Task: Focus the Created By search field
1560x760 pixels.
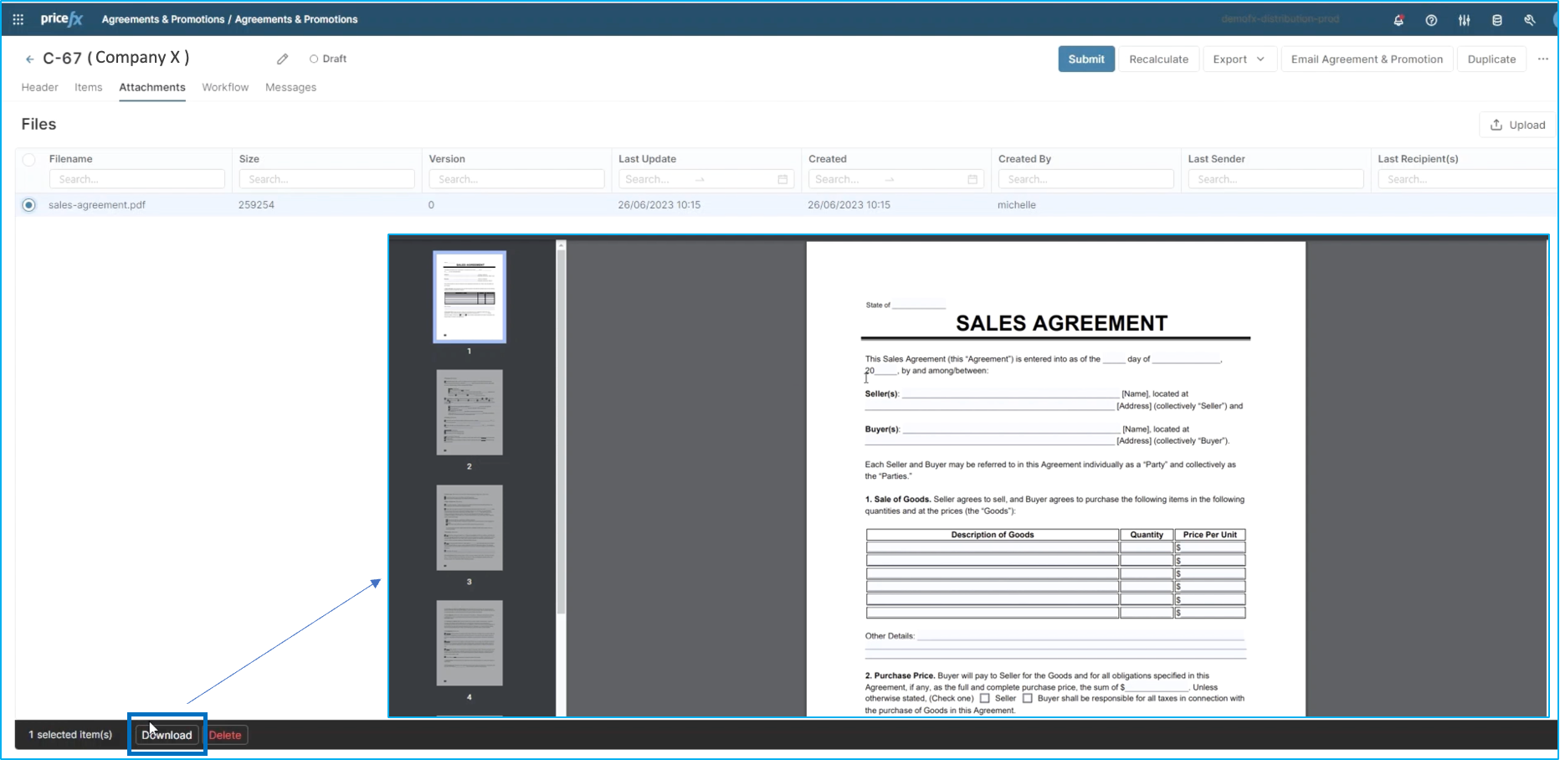Action: point(1086,179)
